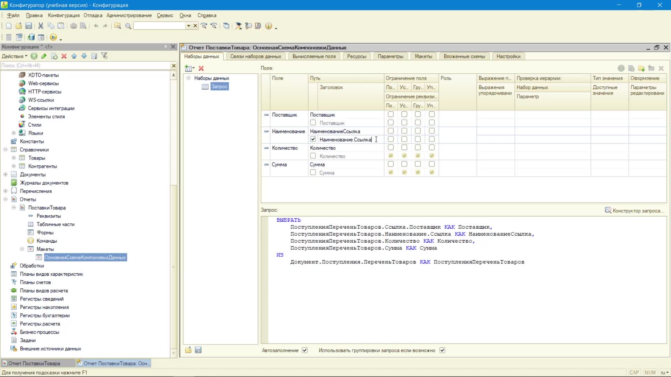Move object down with blue down arrow
Screen dimensions: 671x377
[84, 56]
